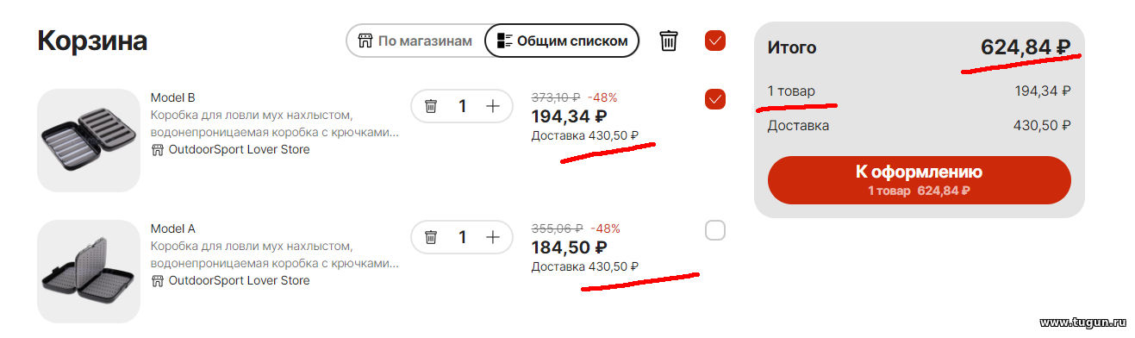This screenshot has width=1135, height=338.
Task: Open Model B description text link
Action: point(275,123)
